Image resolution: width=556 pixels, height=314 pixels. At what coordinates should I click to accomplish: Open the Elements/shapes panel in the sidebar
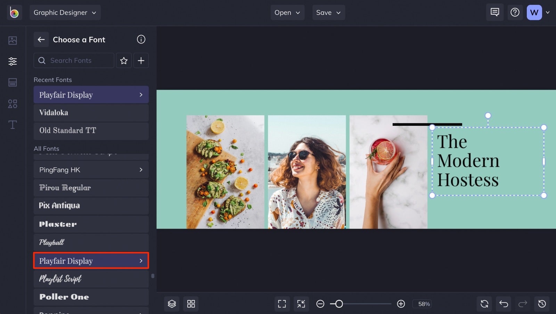pyautogui.click(x=13, y=104)
